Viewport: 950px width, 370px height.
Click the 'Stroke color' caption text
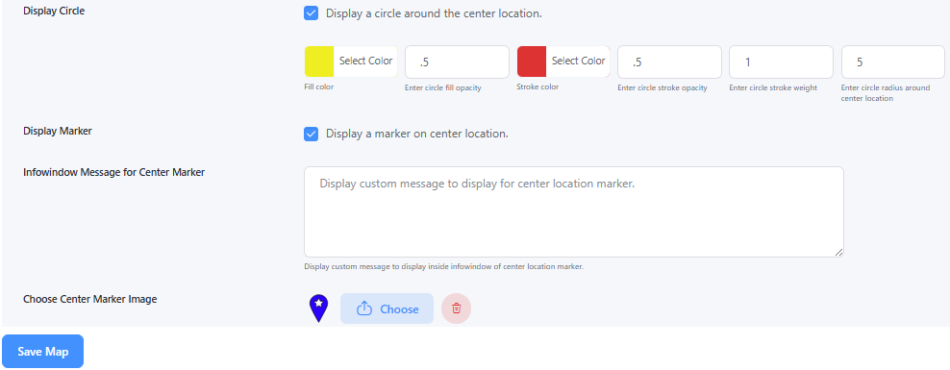point(537,86)
